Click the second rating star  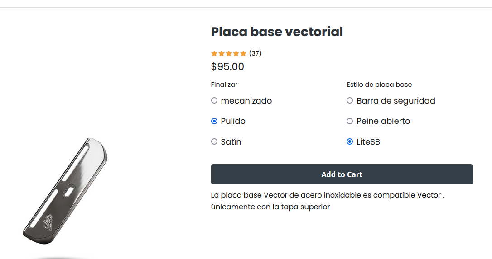point(222,53)
